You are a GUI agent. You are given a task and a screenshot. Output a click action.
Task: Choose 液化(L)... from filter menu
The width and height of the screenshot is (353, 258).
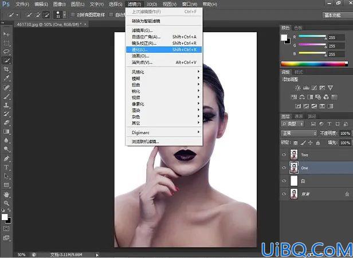(164, 49)
